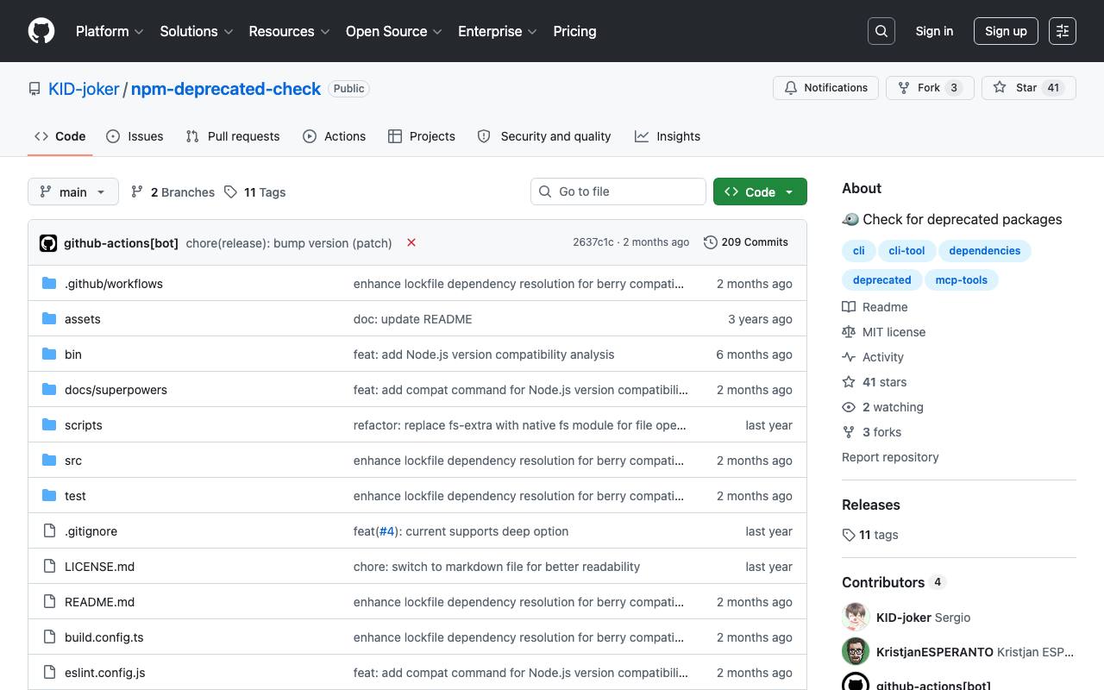This screenshot has width=1104, height=690.
Task: Click the book icon next to Readme
Action: pyautogui.click(x=849, y=307)
